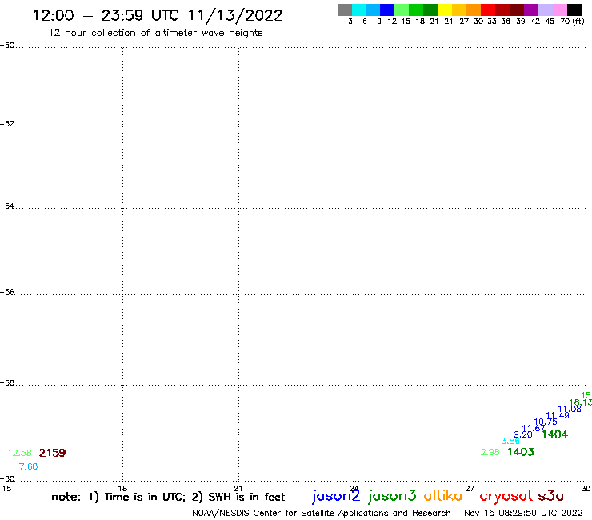Click the bold timestamp 2159
This screenshot has width=592, height=520.
click(52, 453)
